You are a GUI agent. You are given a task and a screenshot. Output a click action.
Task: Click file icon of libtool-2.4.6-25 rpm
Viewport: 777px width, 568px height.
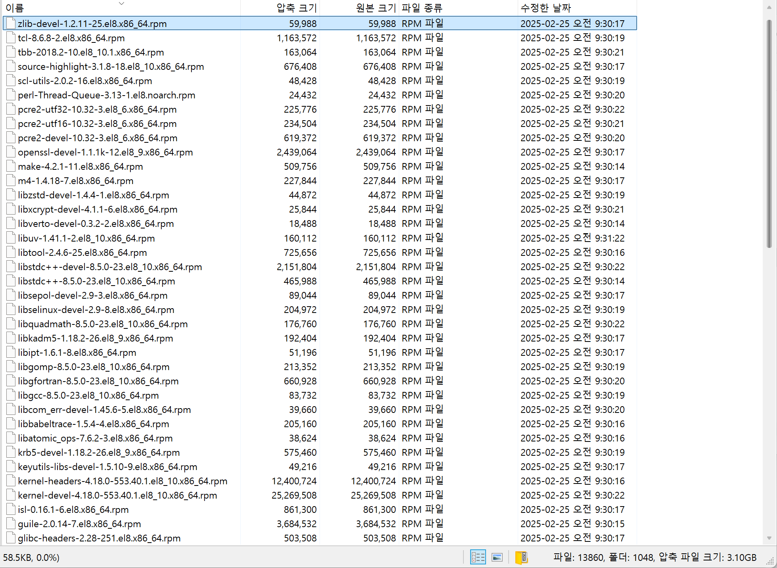11,253
